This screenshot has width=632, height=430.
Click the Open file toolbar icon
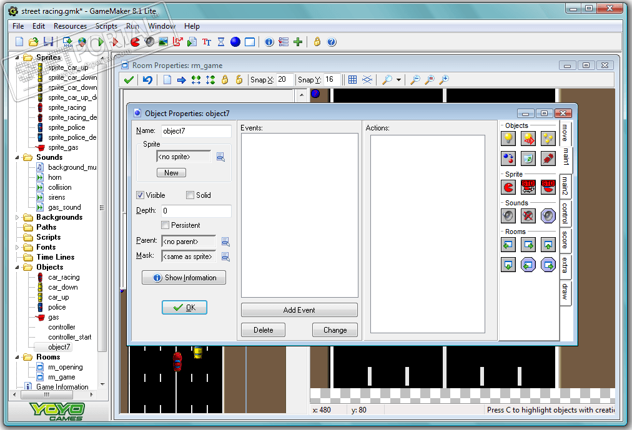pyautogui.click(x=34, y=42)
